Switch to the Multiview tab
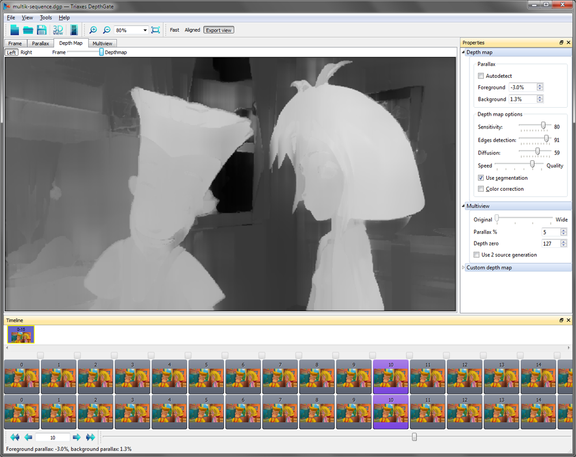This screenshot has width=576, height=457. [103, 43]
